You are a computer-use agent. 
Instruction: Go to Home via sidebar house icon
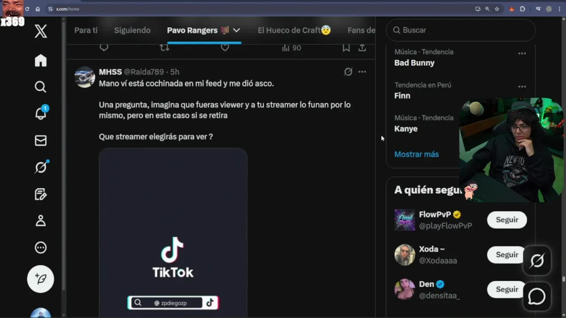41,61
